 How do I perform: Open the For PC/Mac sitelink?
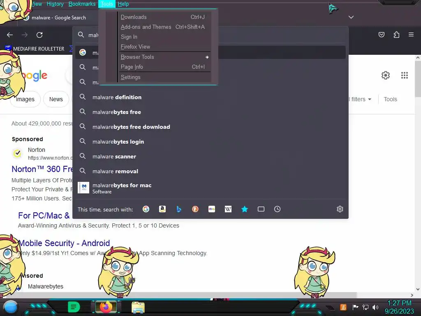(44, 216)
